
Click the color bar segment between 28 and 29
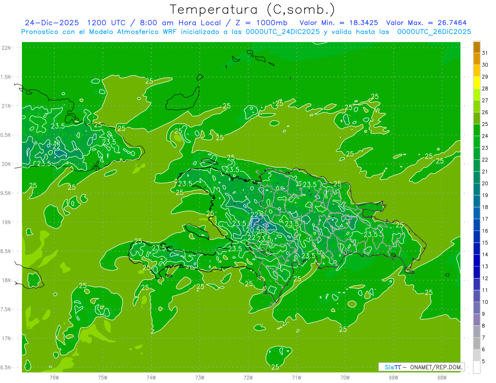pyautogui.click(x=477, y=83)
